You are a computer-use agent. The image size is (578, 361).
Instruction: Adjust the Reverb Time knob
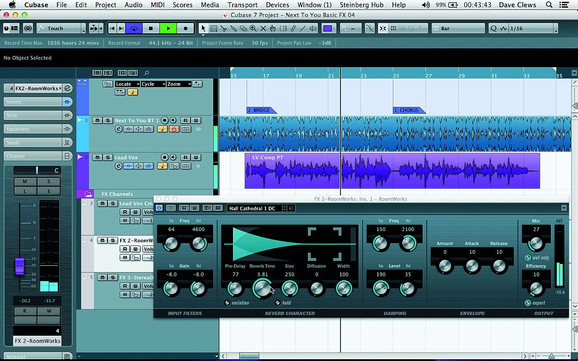[x=262, y=288]
